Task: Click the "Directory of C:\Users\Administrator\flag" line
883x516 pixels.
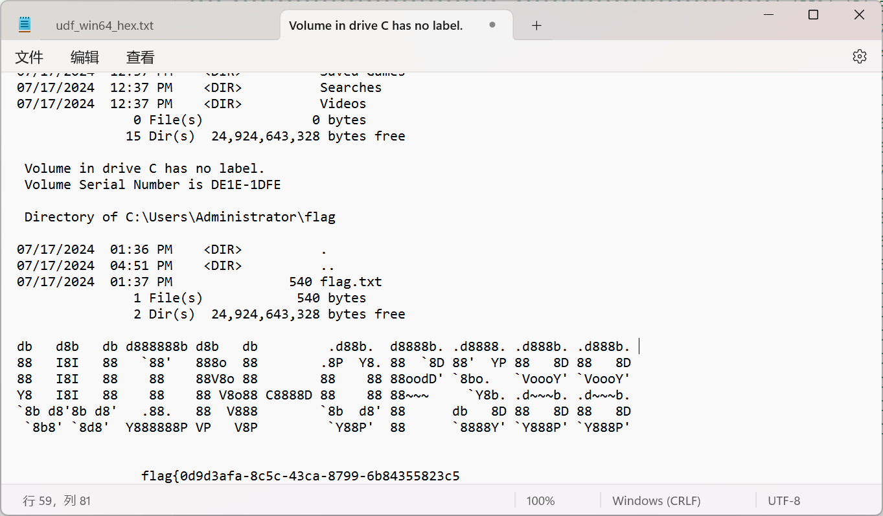Action: click(x=180, y=217)
